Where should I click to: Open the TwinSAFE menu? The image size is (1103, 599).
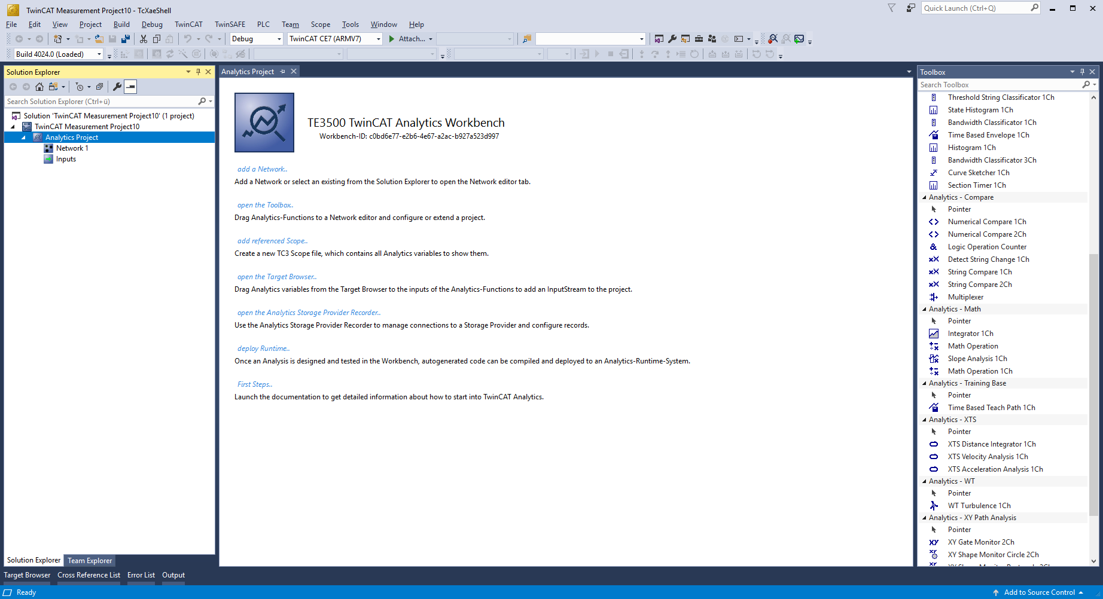tap(230, 25)
